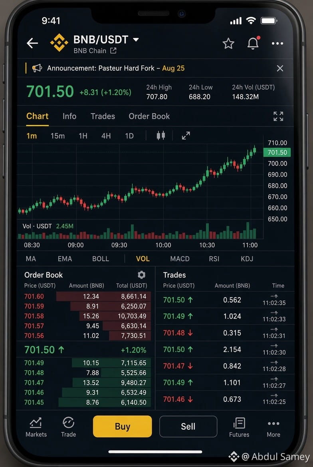Tap the yellow Buy button
The image size is (313, 467).
tap(122, 427)
